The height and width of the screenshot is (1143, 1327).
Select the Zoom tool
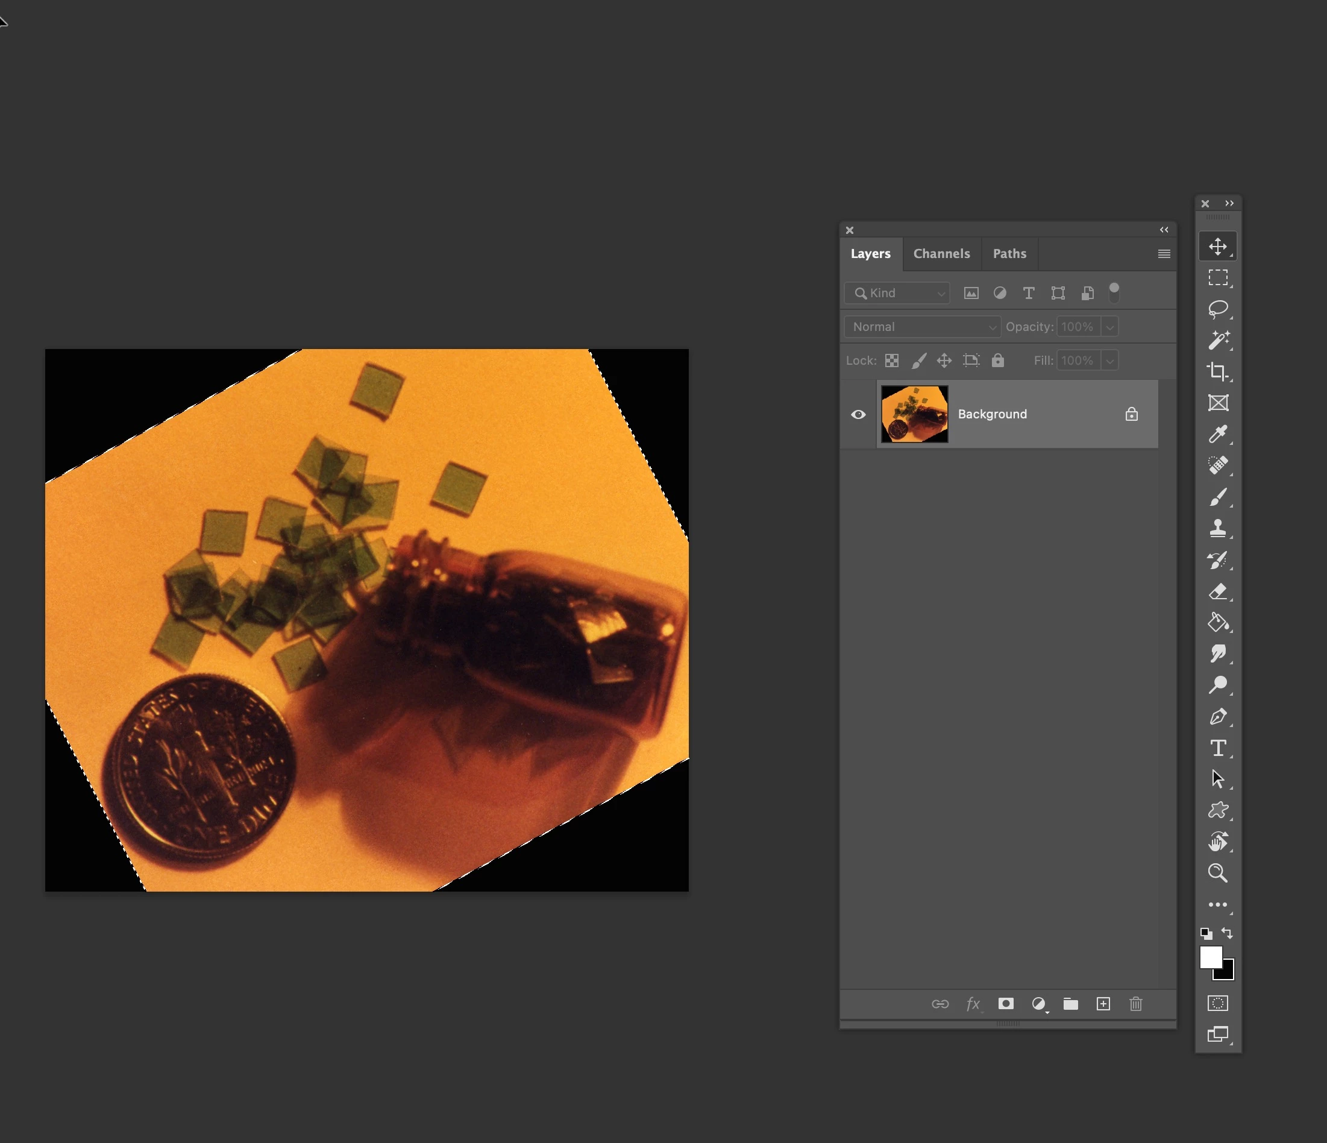pyautogui.click(x=1217, y=874)
